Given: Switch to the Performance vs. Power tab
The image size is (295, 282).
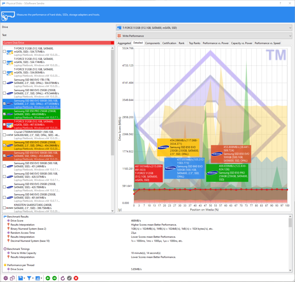Looking at the screenshot, I should coord(216,43).
